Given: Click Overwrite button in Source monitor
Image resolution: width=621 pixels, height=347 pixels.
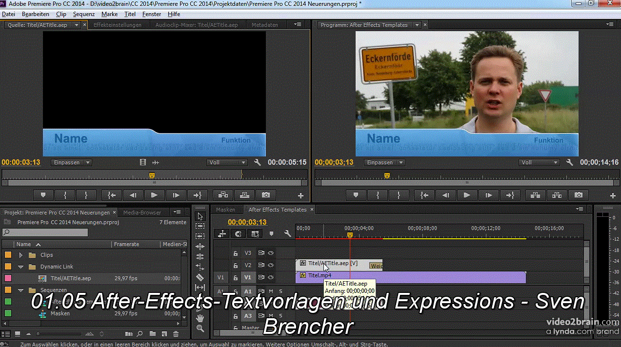Looking at the screenshot, I should tap(244, 195).
